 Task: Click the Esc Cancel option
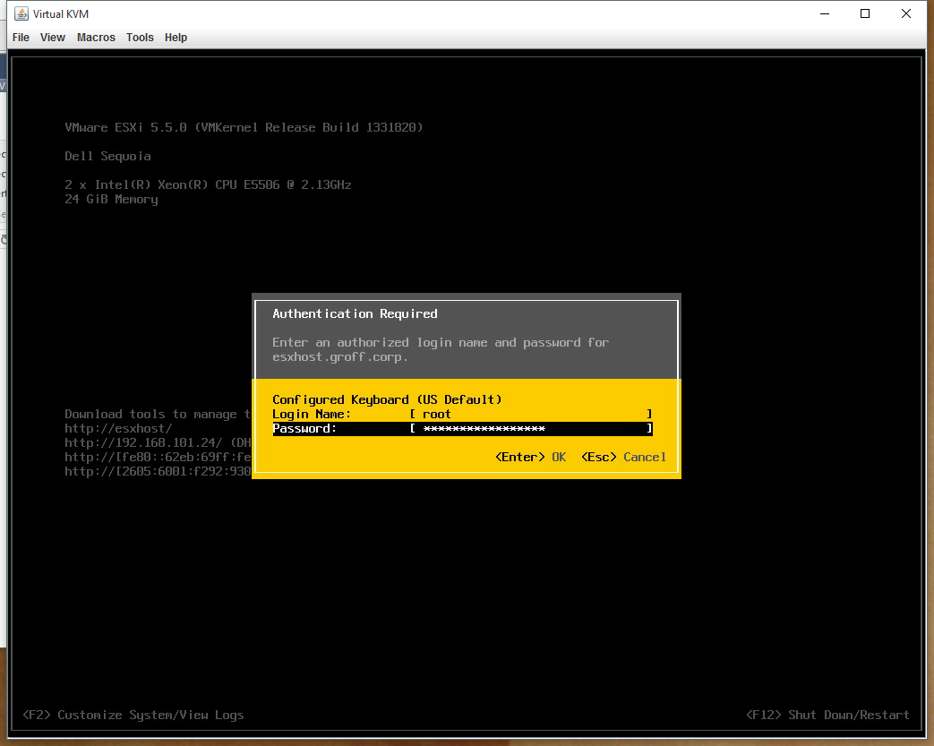(x=623, y=457)
